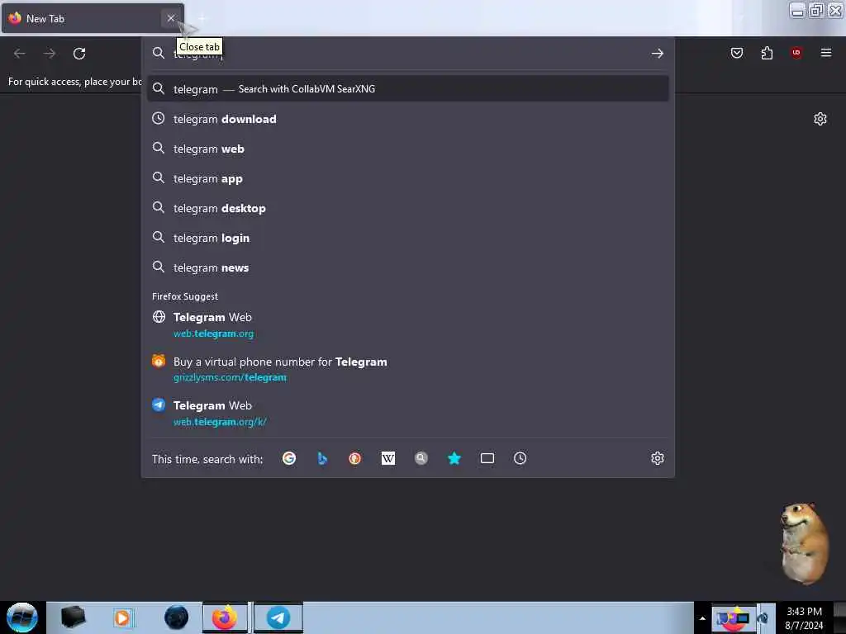846x634 pixels.
Task: Search this time with DuckDuckGo
Action: click(354, 458)
